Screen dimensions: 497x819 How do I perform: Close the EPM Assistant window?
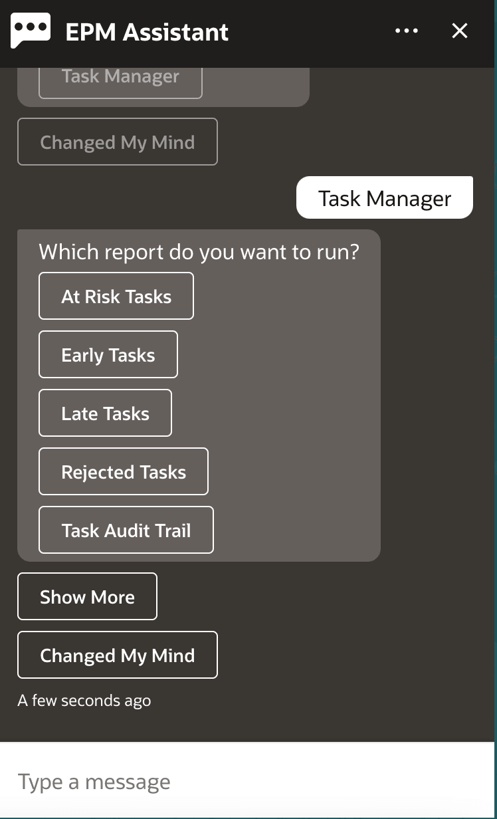[459, 31]
